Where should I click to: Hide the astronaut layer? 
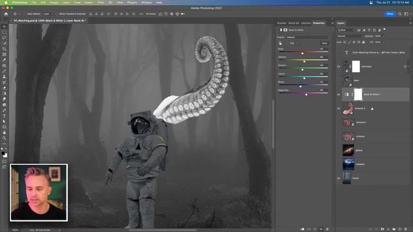(339, 66)
